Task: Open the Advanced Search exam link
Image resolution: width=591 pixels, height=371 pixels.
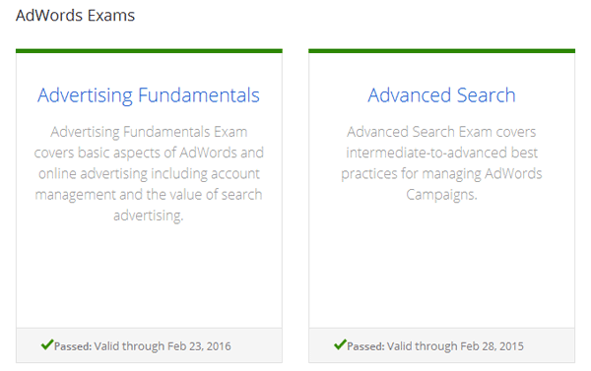Action: [x=441, y=95]
